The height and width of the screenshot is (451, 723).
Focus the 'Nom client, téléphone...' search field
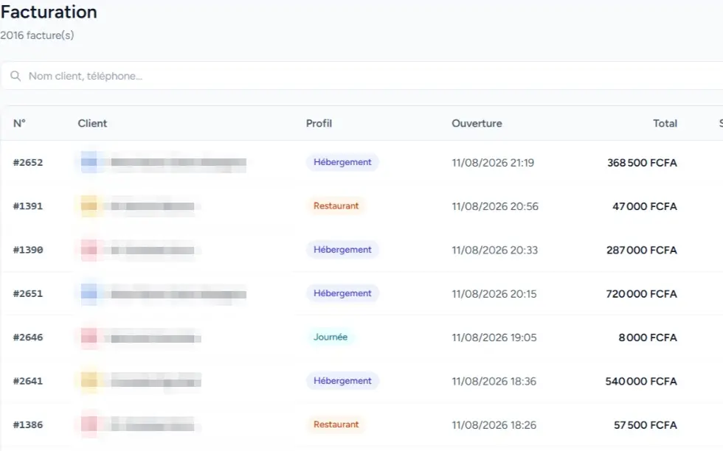click(362, 76)
